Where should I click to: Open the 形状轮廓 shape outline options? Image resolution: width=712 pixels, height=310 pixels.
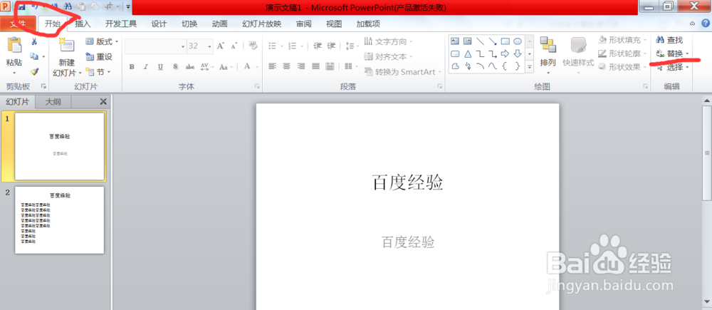622,53
